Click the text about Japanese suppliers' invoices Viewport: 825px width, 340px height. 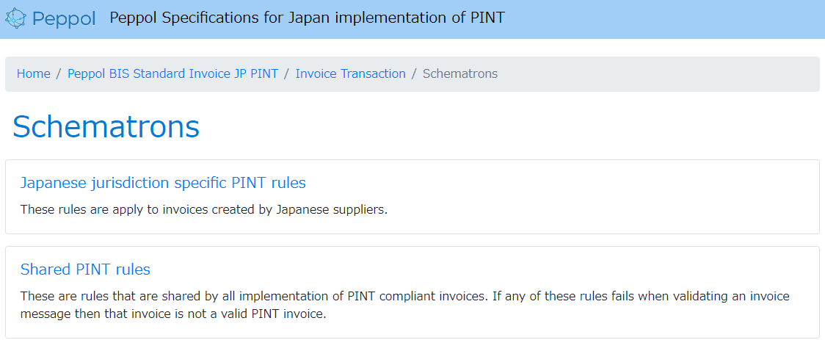pos(204,209)
